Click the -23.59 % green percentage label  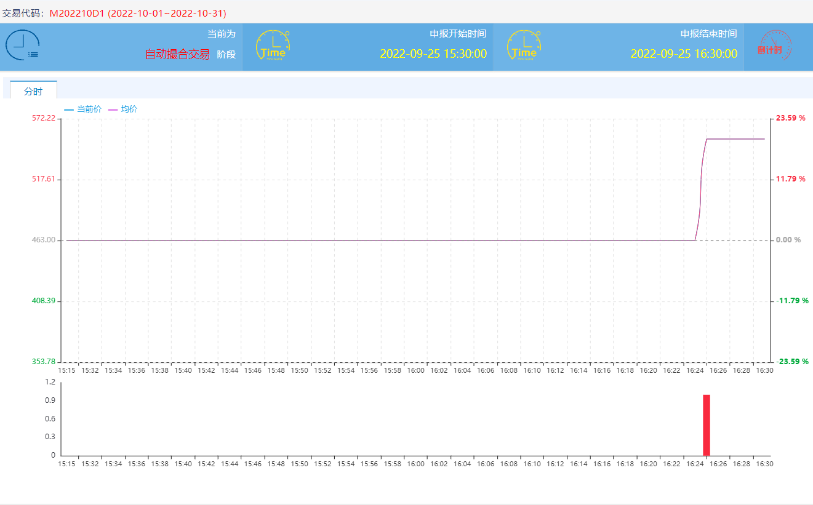(790, 362)
